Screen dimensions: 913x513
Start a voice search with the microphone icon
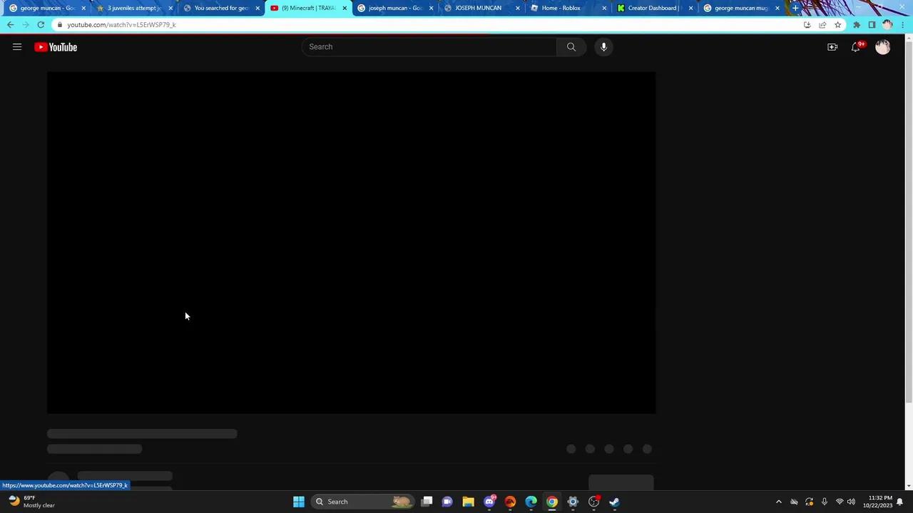[603, 46]
